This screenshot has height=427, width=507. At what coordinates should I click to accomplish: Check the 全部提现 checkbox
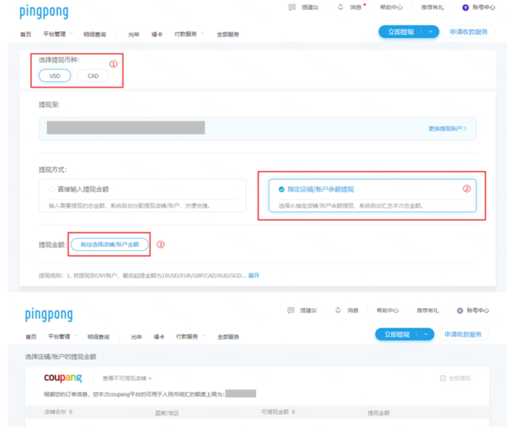443,379
